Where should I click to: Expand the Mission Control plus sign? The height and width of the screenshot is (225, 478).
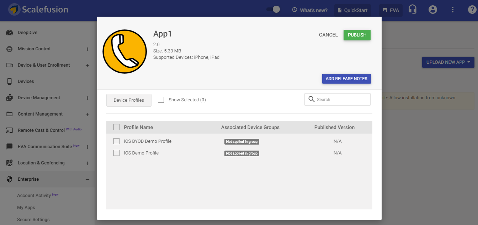point(87,49)
